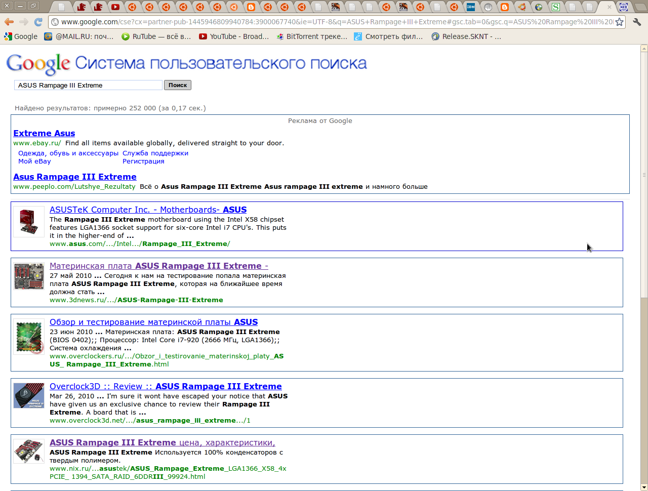Open the BitTorrent tracker bookmark
This screenshot has height=491, width=648.
(312, 36)
